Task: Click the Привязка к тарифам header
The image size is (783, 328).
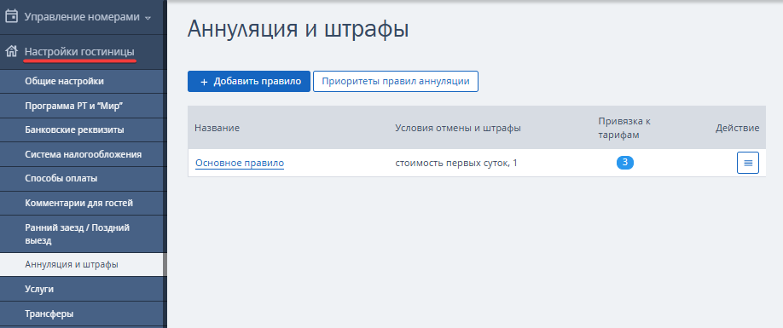Action: (x=624, y=128)
